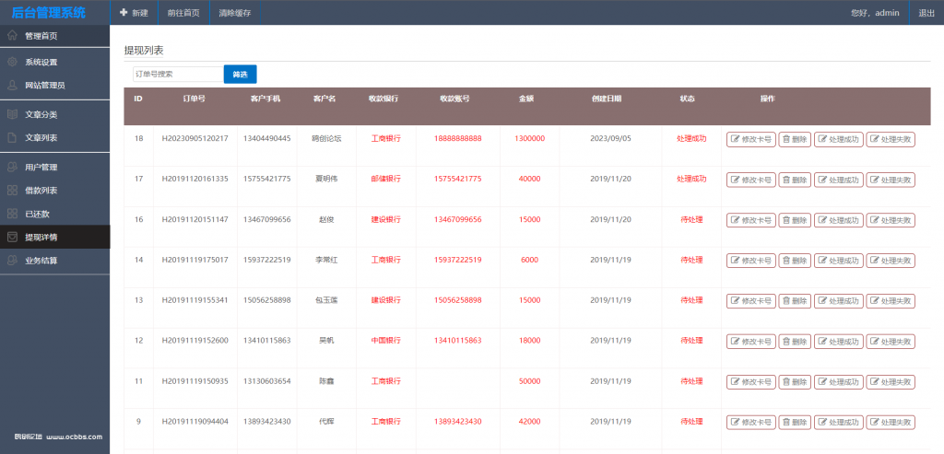Click the users icon beside 用户管理
Screen dimensions: 944x454
tap(12, 168)
